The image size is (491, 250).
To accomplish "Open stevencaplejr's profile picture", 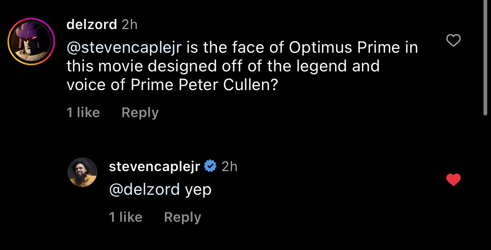I will (x=82, y=172).
